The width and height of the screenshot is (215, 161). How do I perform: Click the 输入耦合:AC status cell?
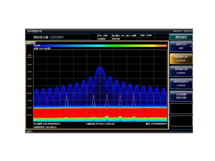click(x=118, y=35)
